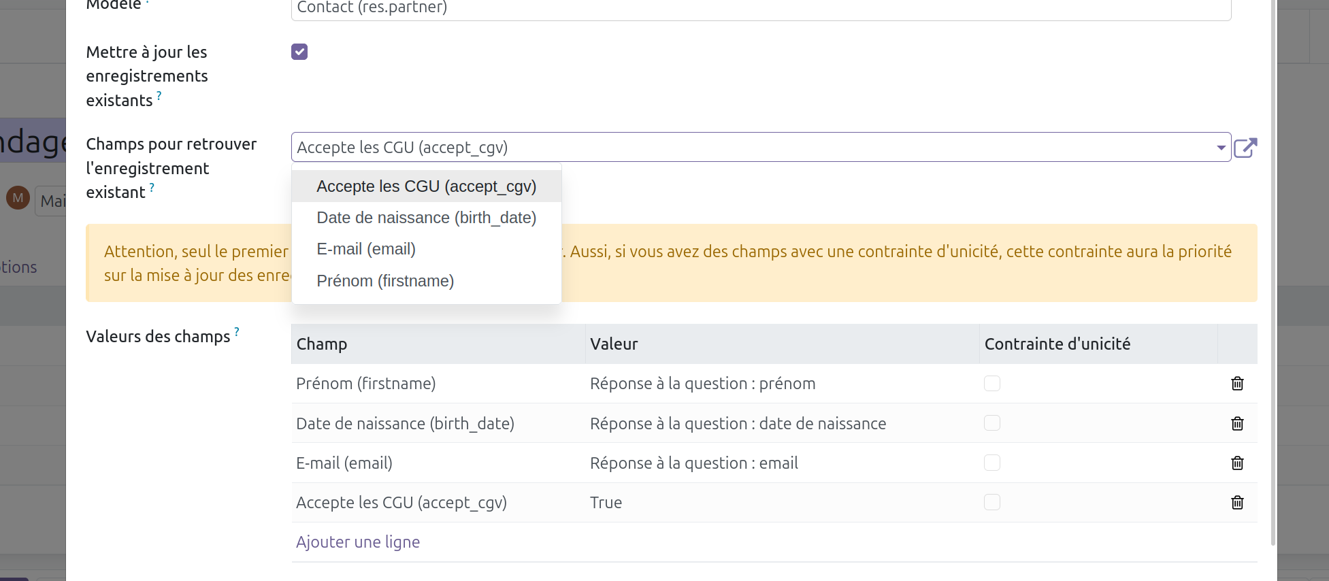Delete the Date de naissance row

pyautogui.click(x=1237, y=424)
